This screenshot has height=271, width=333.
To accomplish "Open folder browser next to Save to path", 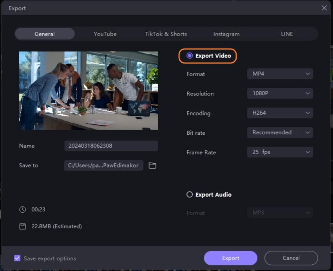I will (x=152, y=165).
